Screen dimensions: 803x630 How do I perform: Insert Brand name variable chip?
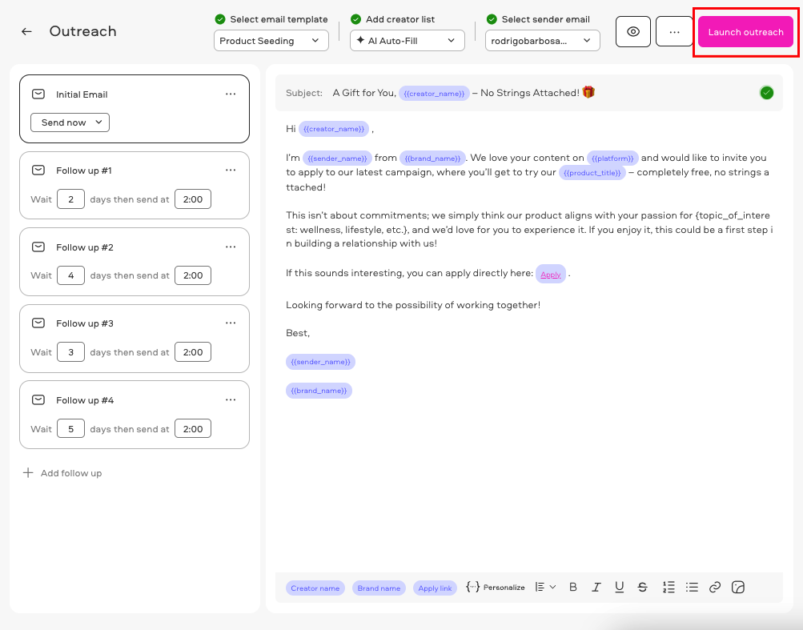pos(379,588)
